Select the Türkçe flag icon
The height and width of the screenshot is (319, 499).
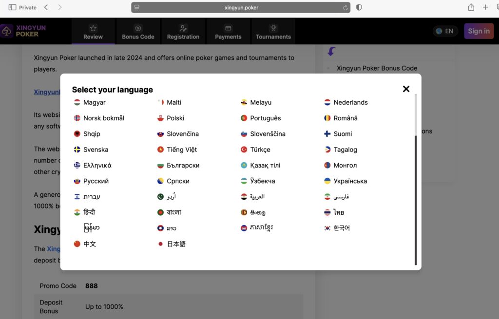click(244, 150)
